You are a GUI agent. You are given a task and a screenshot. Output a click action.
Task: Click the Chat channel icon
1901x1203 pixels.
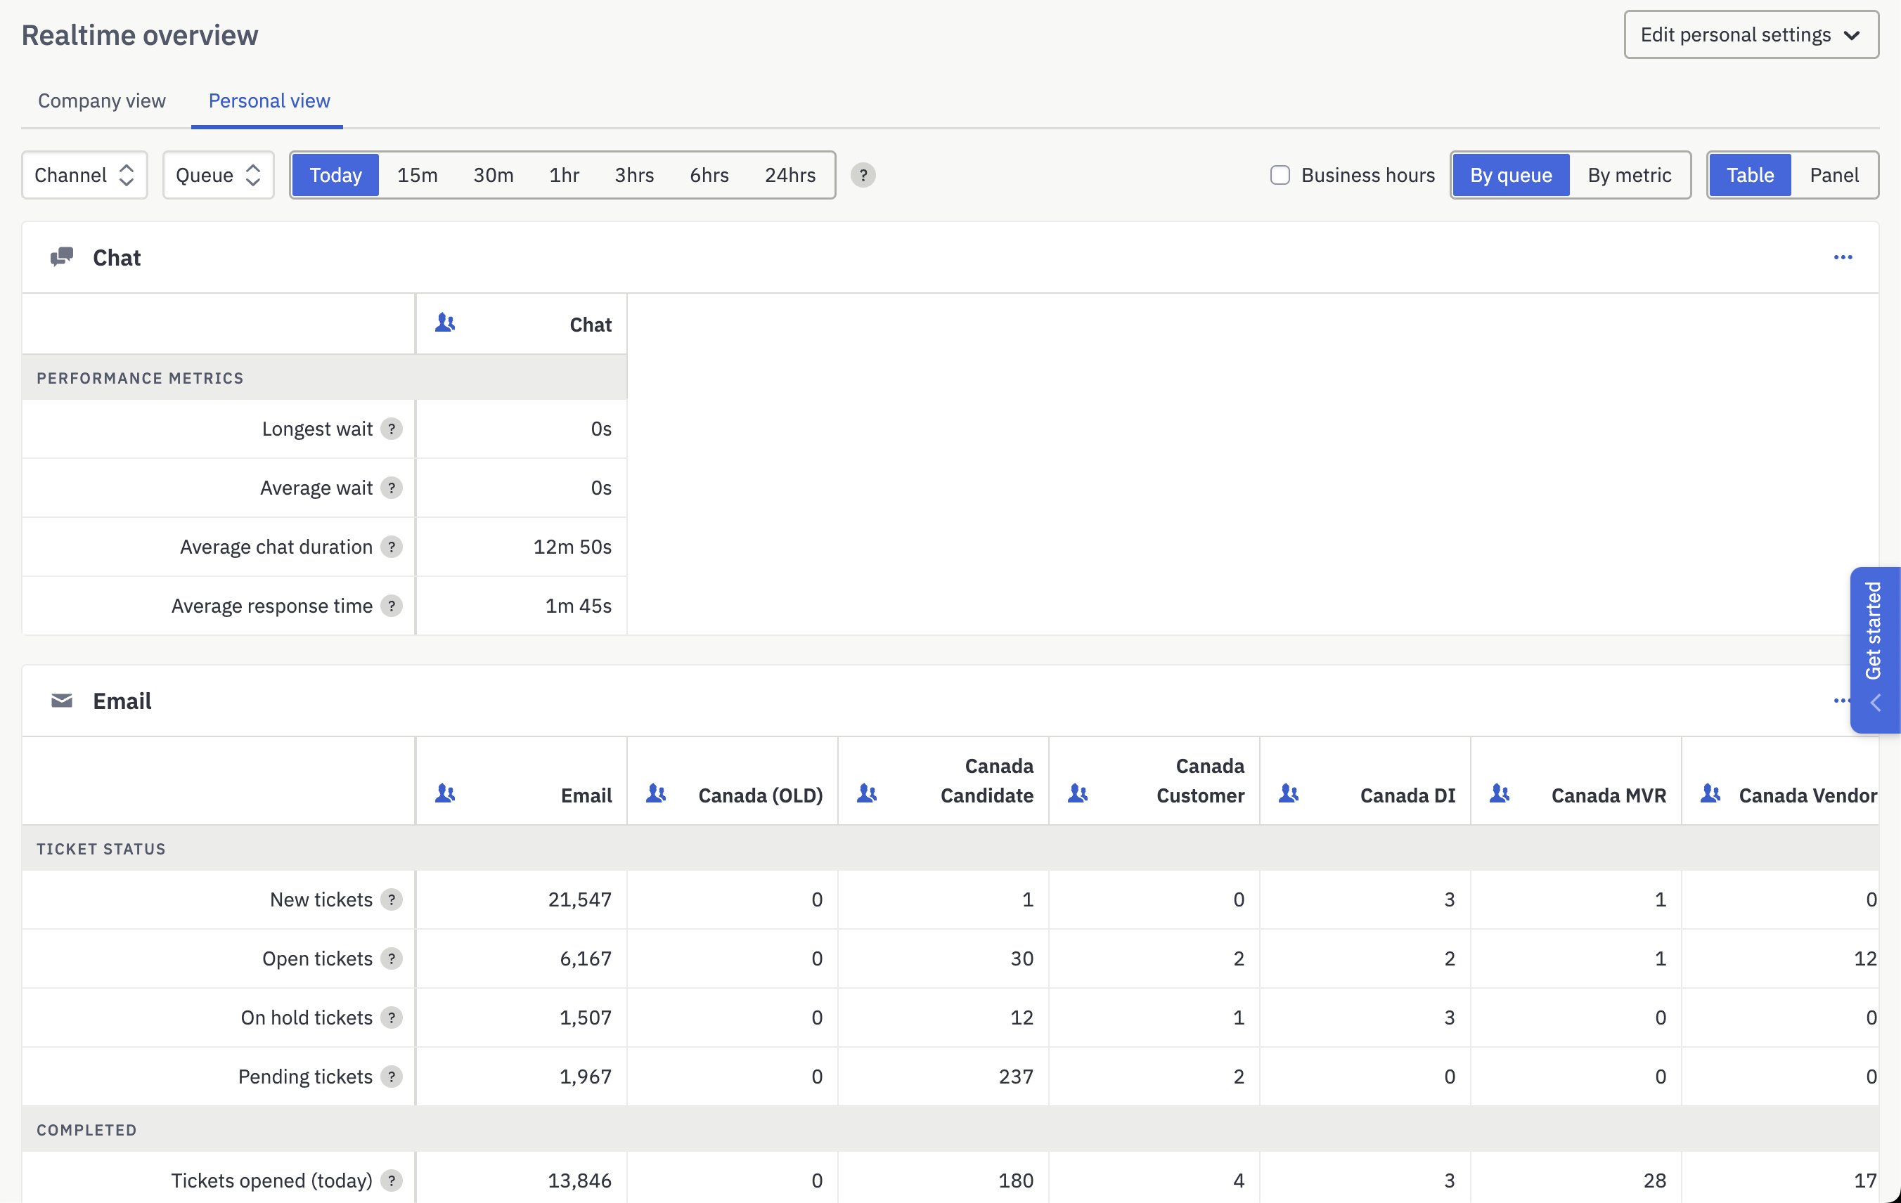coord(62,256)
